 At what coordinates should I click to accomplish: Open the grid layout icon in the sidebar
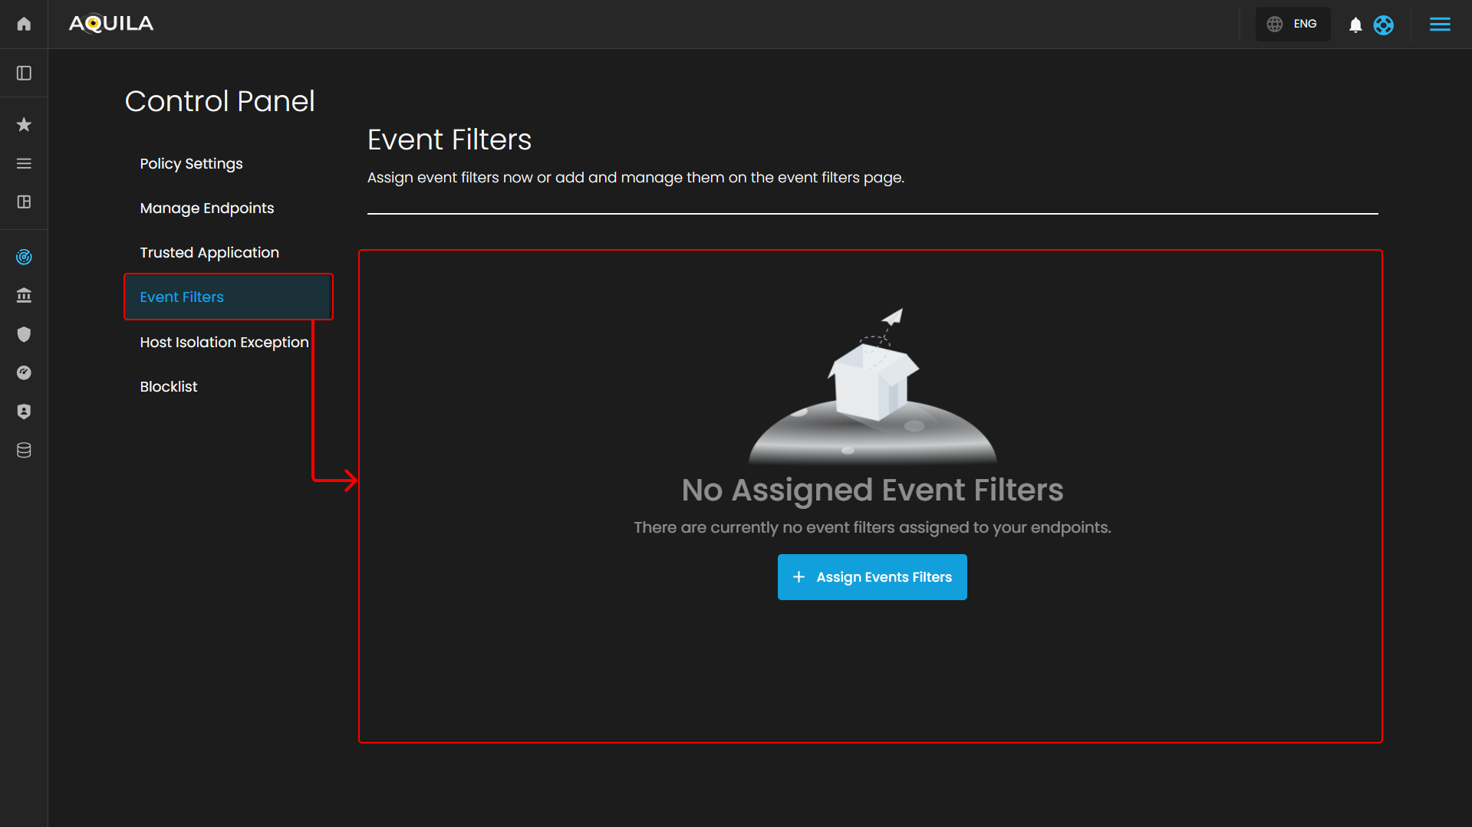24,202
